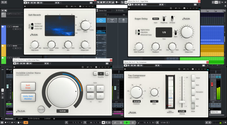Select Vocal mode in Tau Compressor
The width and height of the screenshot is (227, 125).
(x=193, y=78)
